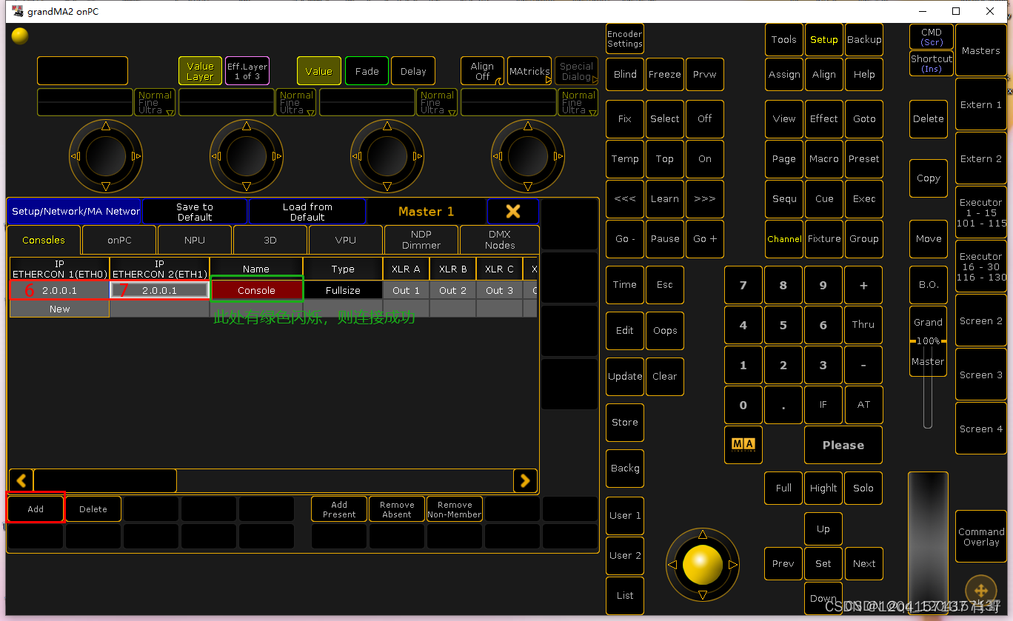Viewport: 1013px width, 621px height.
Task: Click the table scroll-left arrow
Action: click(21, 480)
